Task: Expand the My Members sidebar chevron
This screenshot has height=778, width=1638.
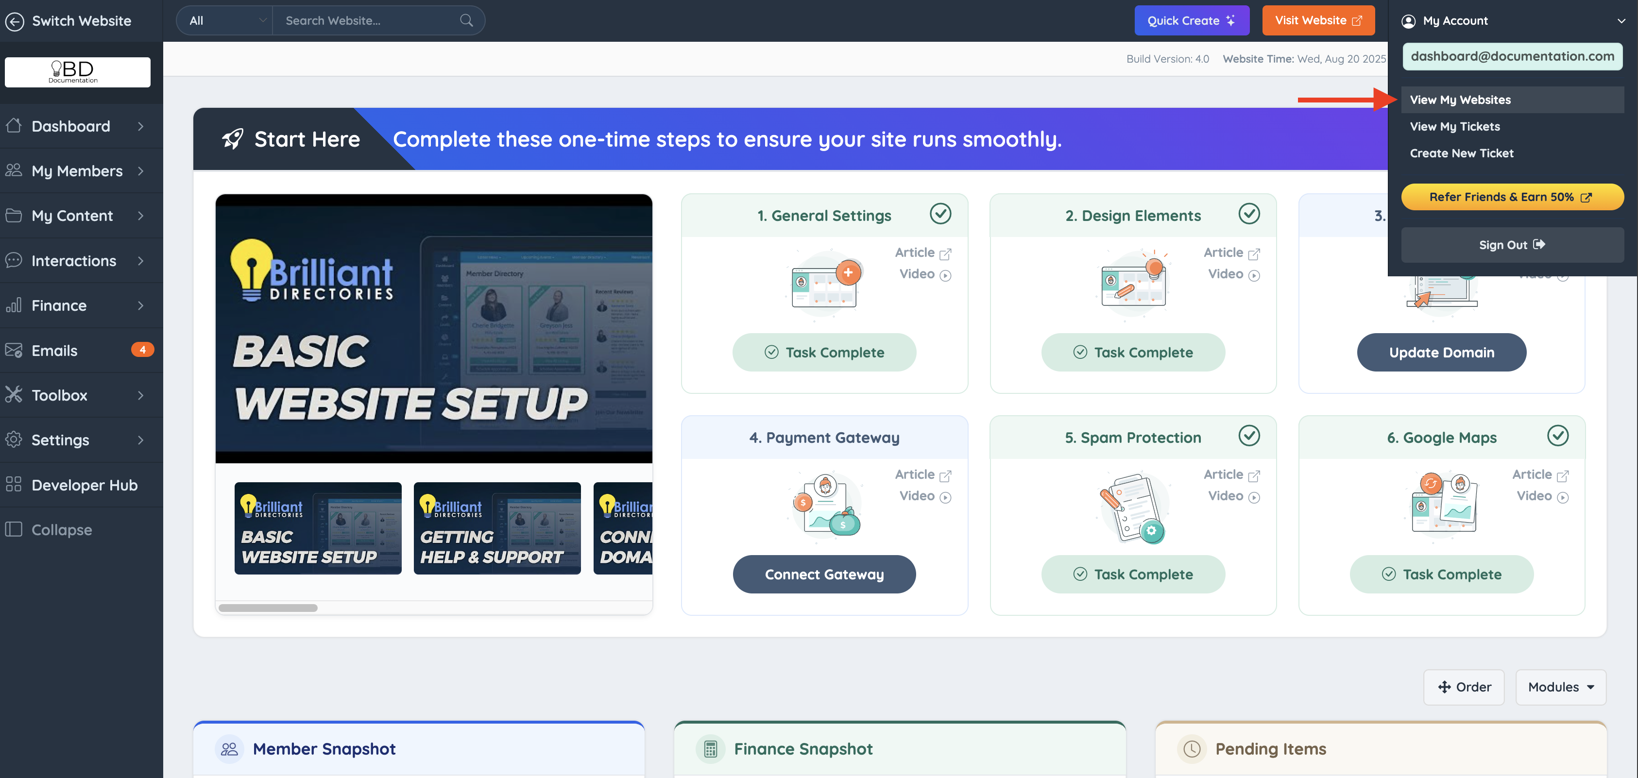Action: pos(140,171)
